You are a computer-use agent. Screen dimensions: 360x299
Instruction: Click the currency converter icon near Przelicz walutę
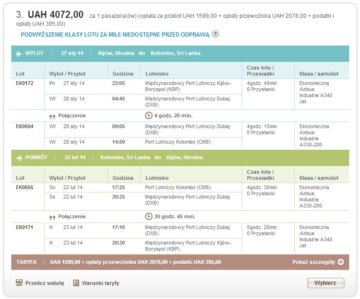[x=19, y=283]
